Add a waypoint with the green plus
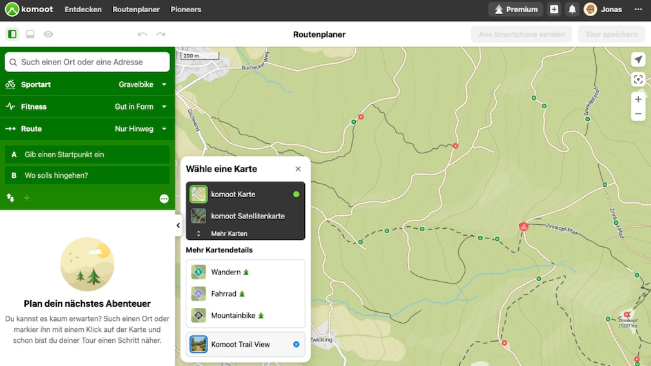651x366 pixels. [x=26, y=198]
